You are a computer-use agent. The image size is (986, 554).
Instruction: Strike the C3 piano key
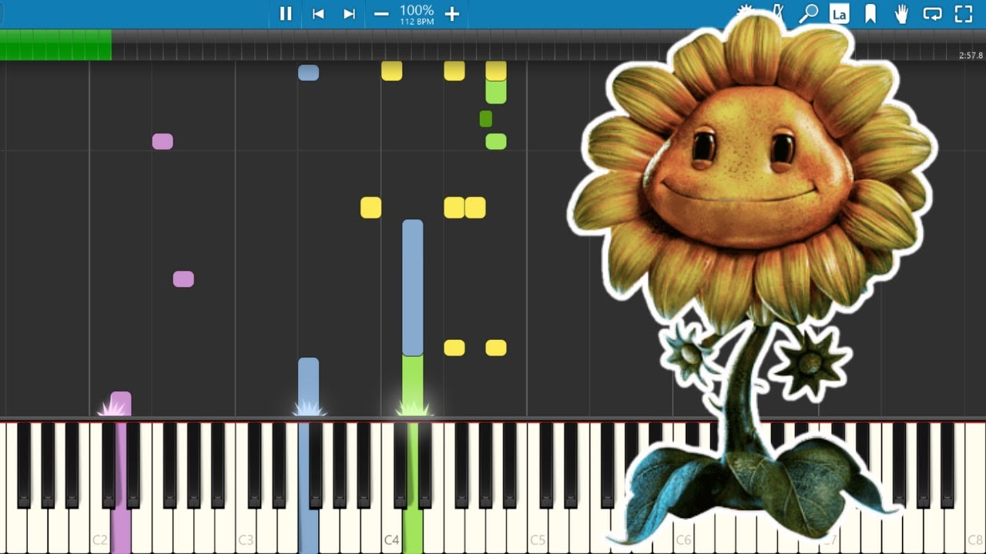click(x=246, y=531)
